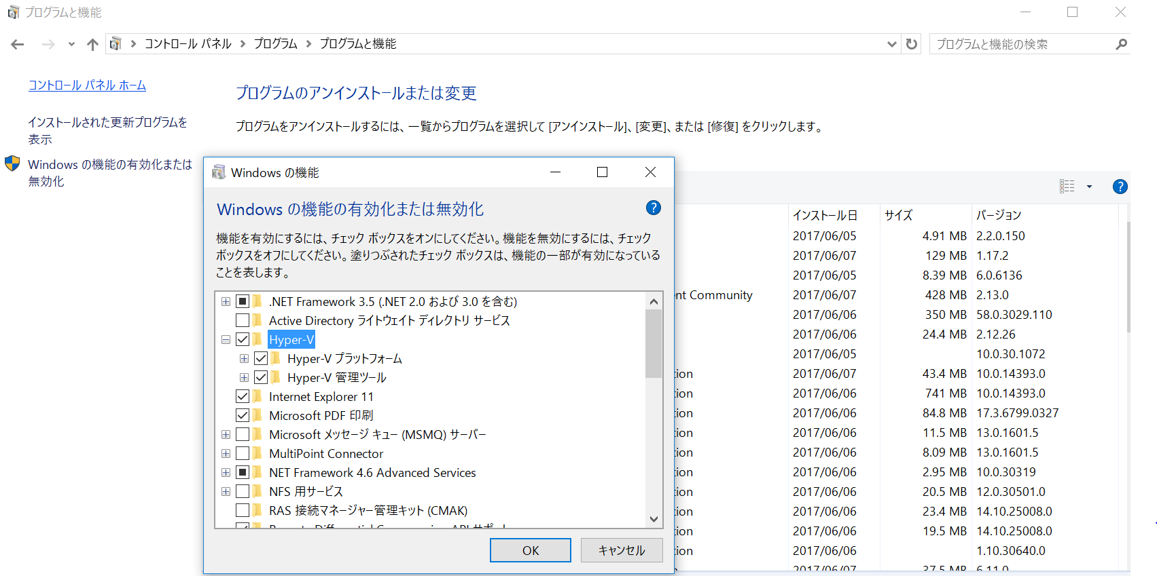Screen dimensions: 1157x576
Task: Click プログラムと機能 in the breadcrumb
Action: tap(358, 44)
